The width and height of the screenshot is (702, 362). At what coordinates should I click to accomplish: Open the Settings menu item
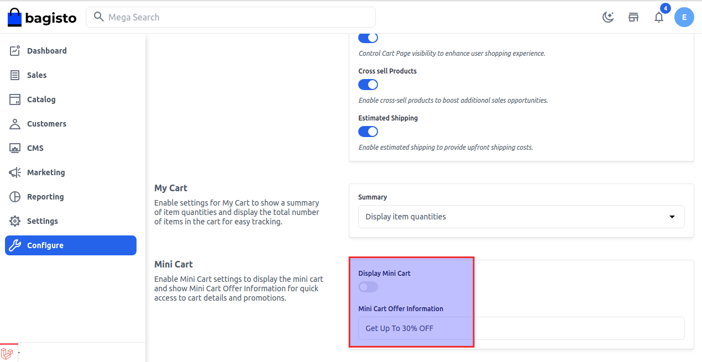click(x=42, y=221)
